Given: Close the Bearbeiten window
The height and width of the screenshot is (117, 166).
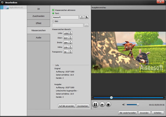Looking at the screenshot, I should coord(160,2).
